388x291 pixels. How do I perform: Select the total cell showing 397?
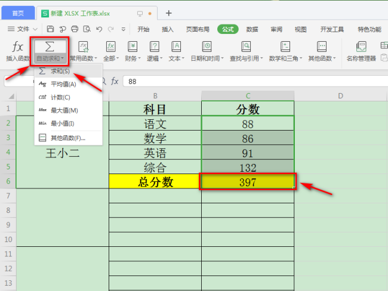(248, 182)
